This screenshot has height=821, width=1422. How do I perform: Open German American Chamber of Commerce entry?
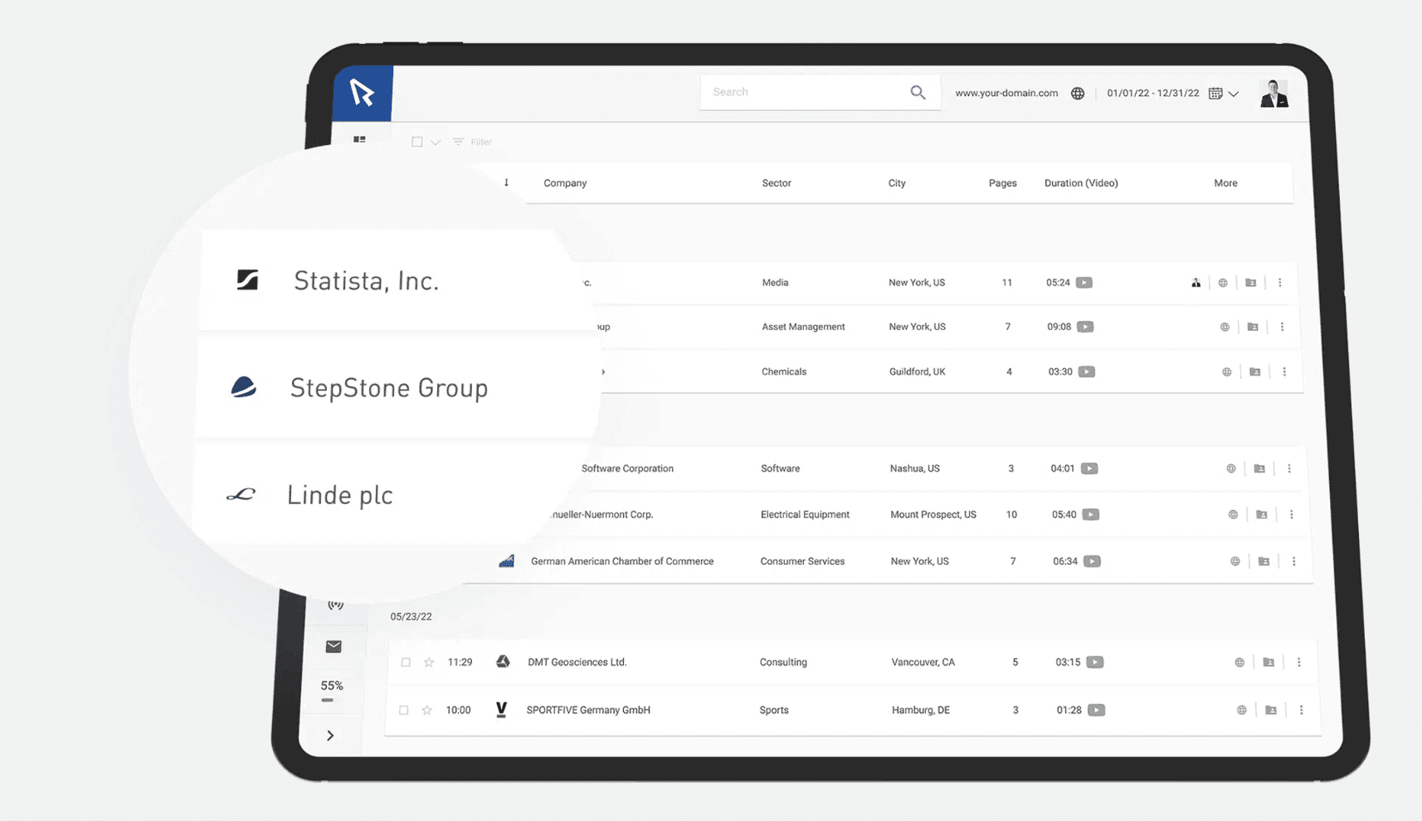(x=622, y=561)
